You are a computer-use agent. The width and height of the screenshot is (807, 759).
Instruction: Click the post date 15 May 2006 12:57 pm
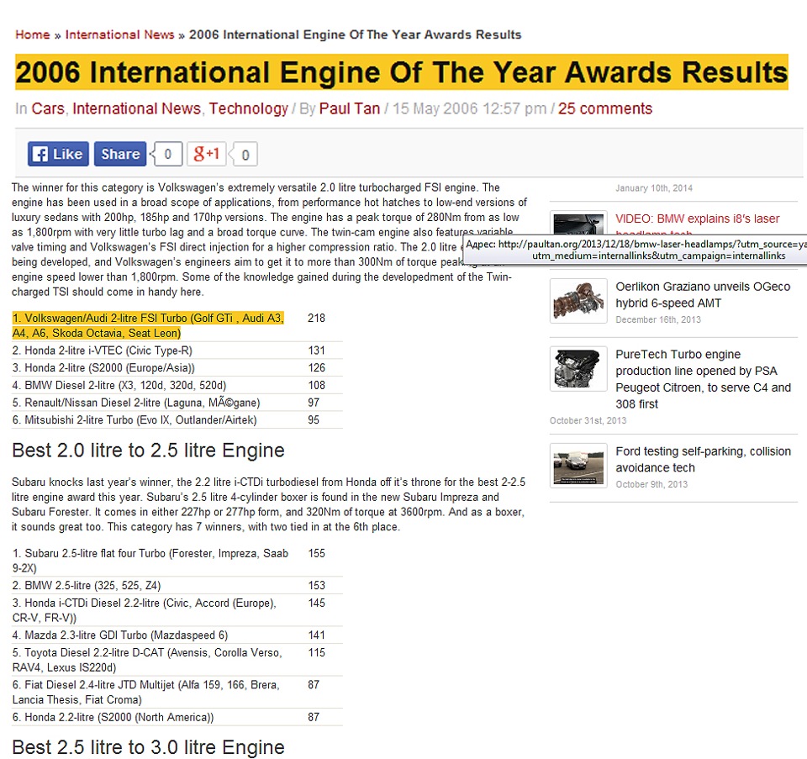click(x=469, y=108)
